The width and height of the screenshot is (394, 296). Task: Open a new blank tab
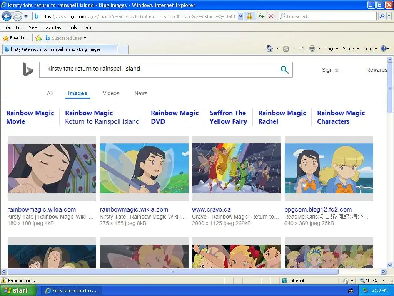(x=123, y=49)
